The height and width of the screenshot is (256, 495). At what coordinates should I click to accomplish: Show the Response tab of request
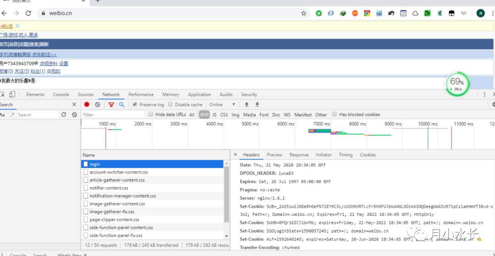[299, 155]
